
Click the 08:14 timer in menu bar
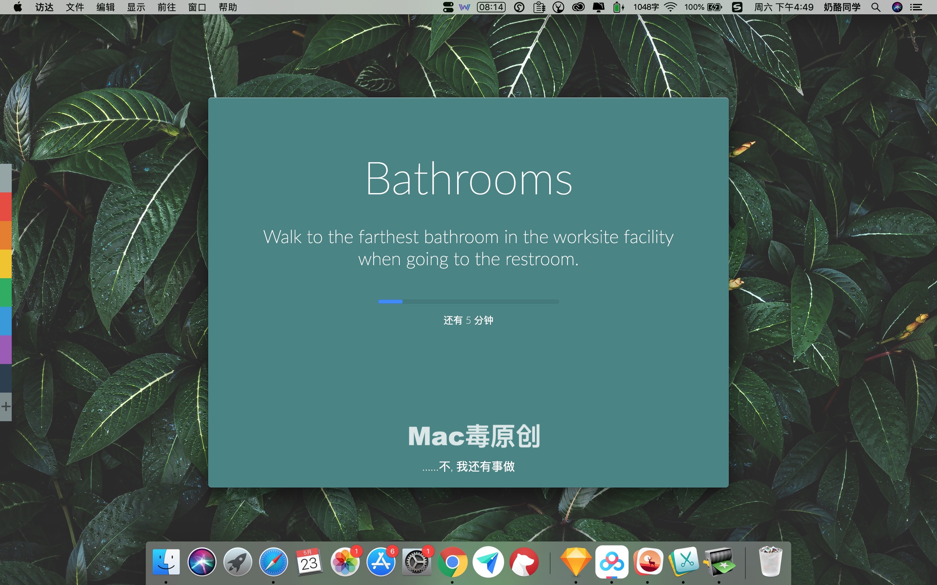point(491,7)
